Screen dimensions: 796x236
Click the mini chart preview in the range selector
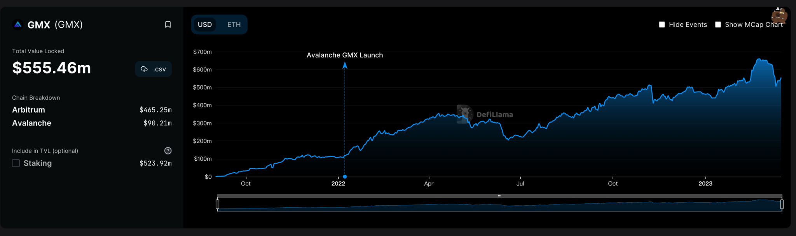click(499, 205)
